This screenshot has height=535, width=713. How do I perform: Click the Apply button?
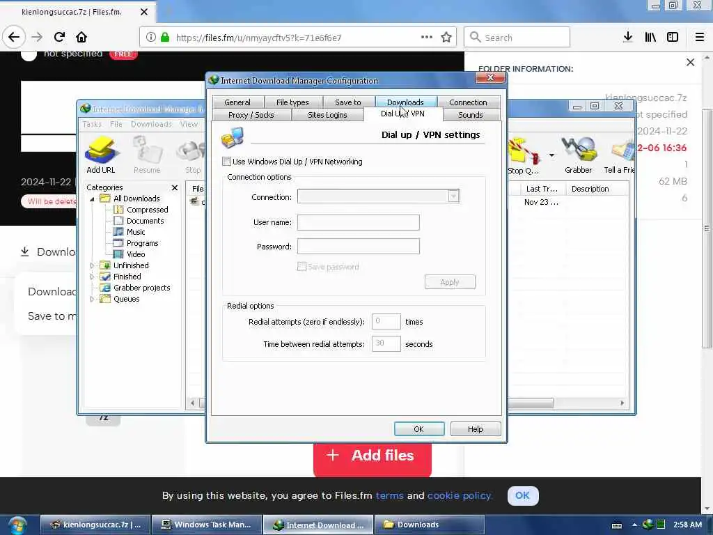(x=450, y=282)
